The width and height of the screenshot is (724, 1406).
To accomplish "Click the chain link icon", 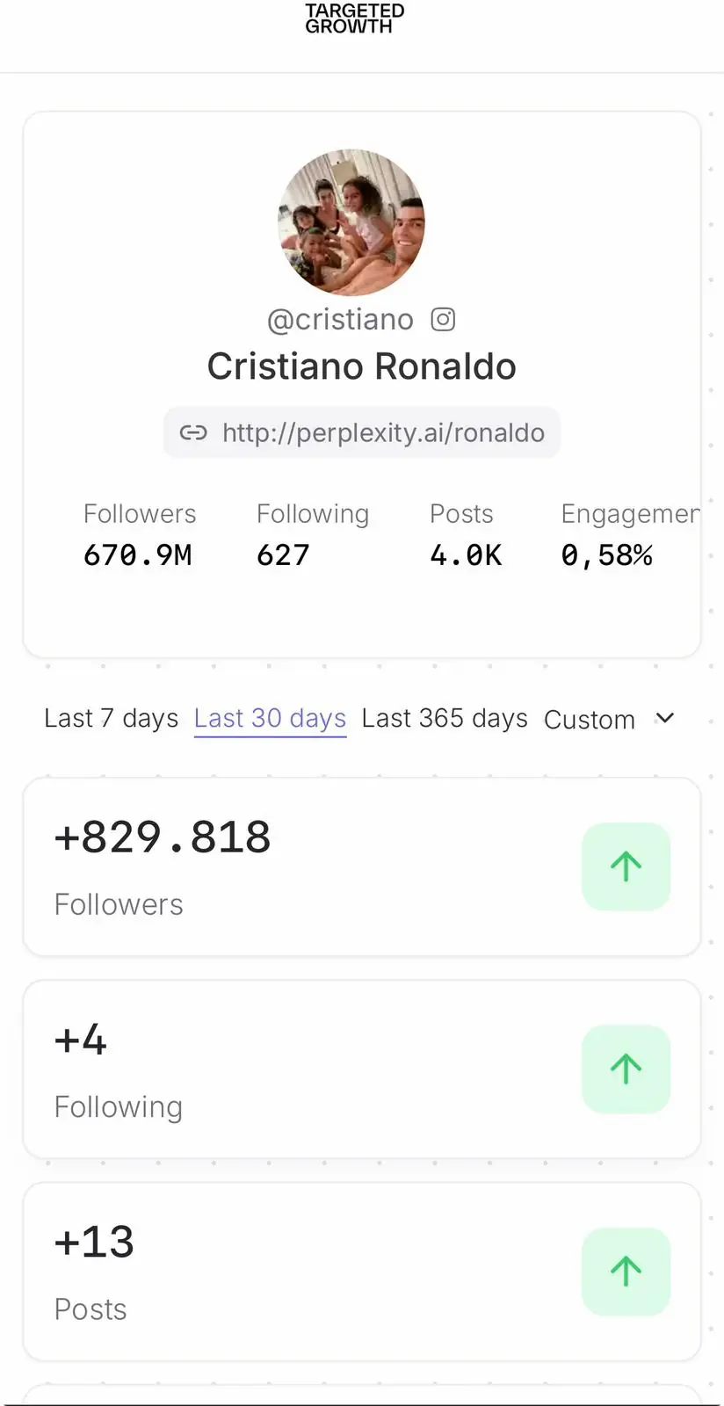I will pyautogui.click(x=193, y=432).
